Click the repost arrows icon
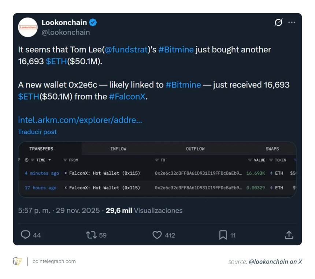 (x=91, y=235)
